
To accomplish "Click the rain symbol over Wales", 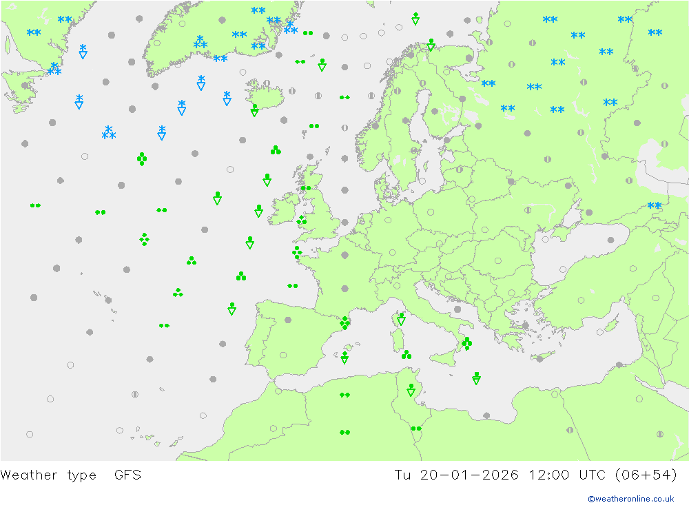I will point(302,220).
